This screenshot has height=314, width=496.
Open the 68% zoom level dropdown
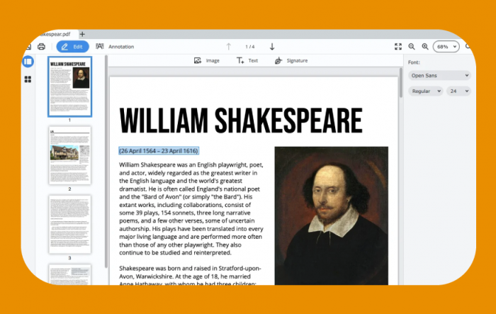[446, 47]
